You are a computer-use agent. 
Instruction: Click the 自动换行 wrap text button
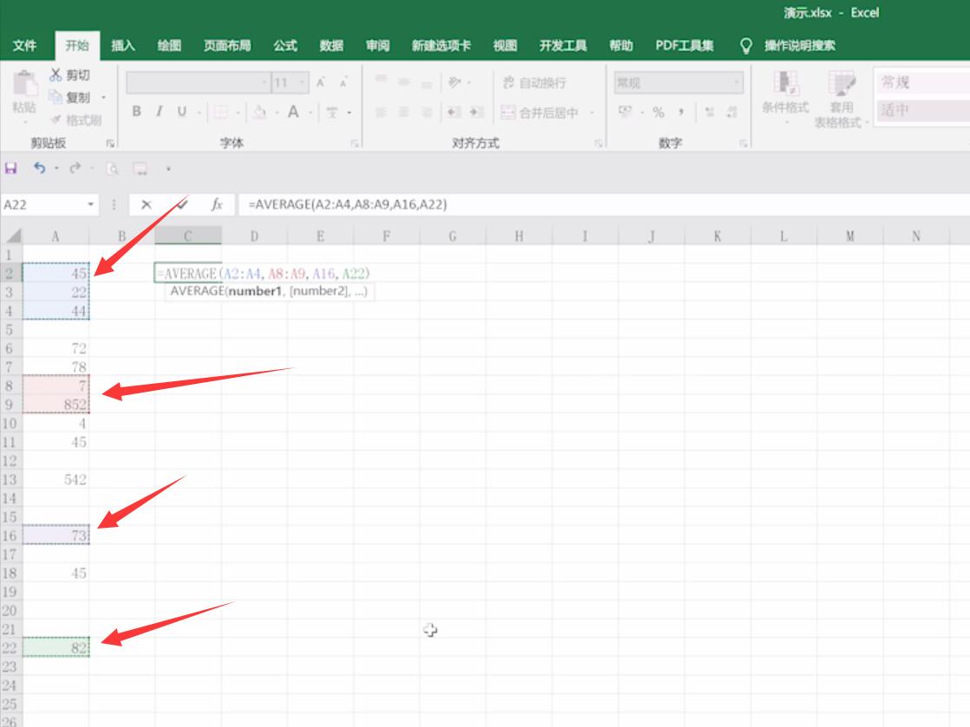(535, 83)
